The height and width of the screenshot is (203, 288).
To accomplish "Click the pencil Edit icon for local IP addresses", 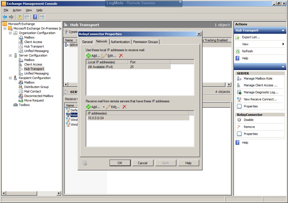I will pyautogui.click(x=105, y=56).
